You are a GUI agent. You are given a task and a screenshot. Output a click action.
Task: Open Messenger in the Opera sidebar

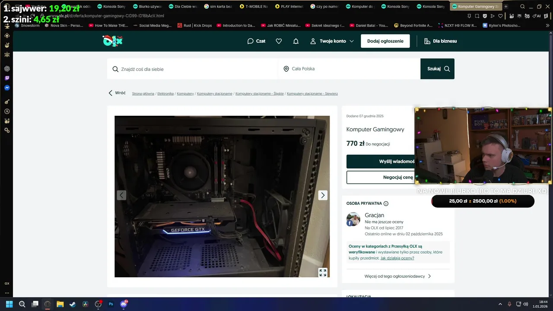point(7,88)
